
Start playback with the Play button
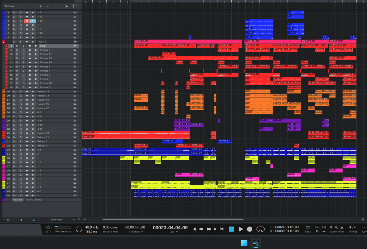coord(241,229)
